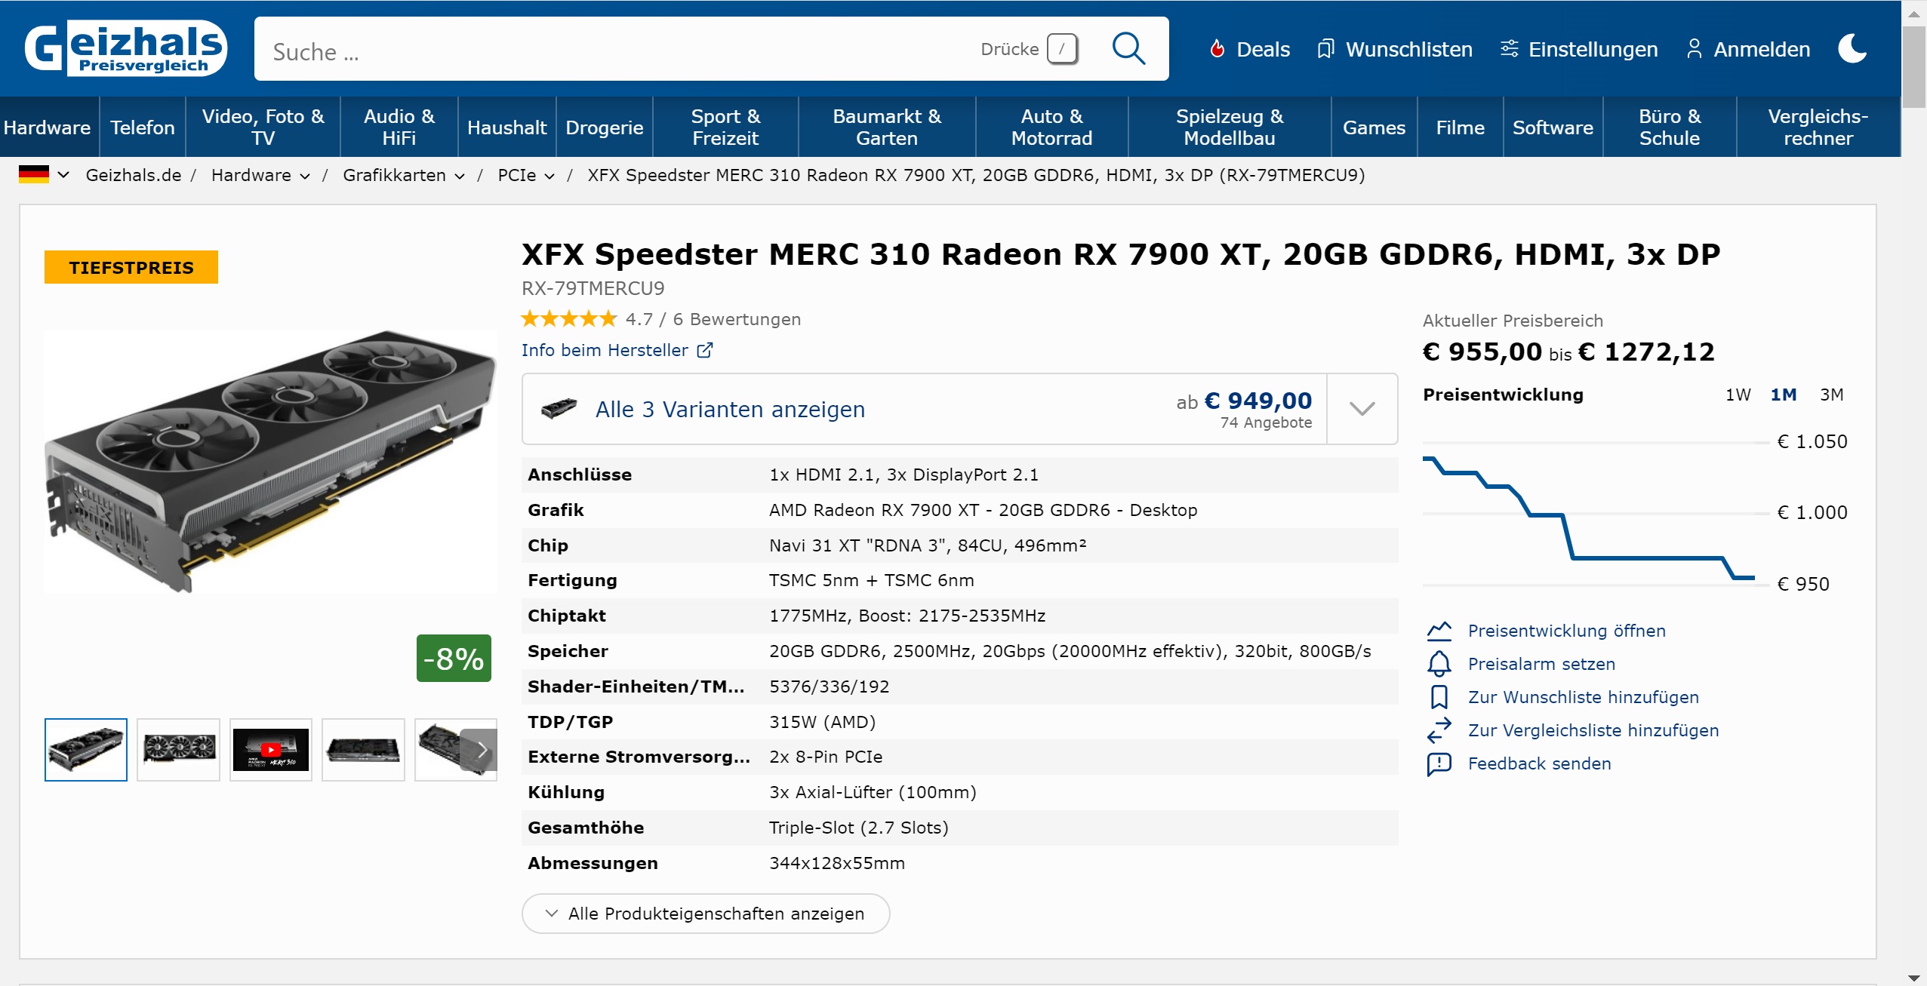Open the Info beim Hersteller link
Viewport: 1927px width, 986px height.
point(616,350)
